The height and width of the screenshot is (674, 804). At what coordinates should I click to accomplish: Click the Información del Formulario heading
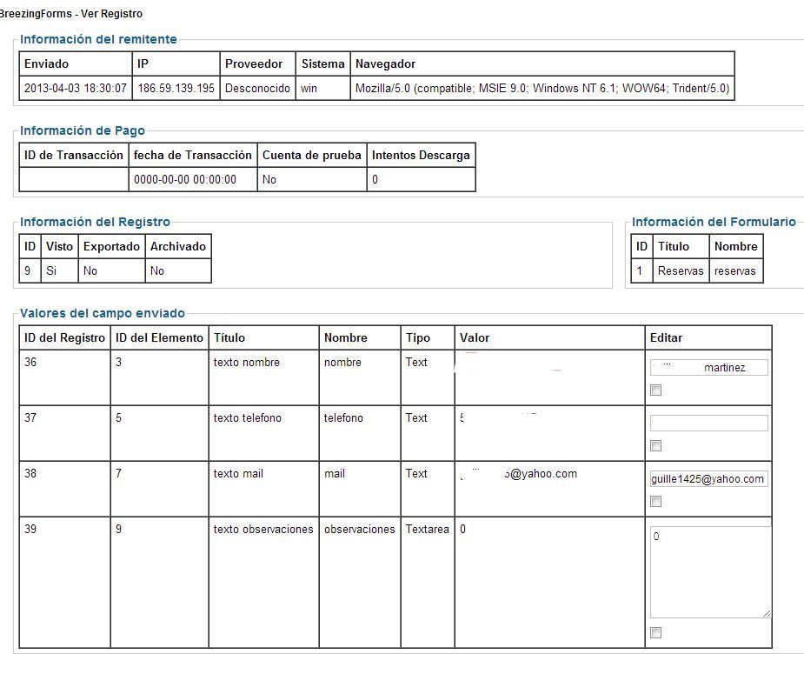coord(714,222)
